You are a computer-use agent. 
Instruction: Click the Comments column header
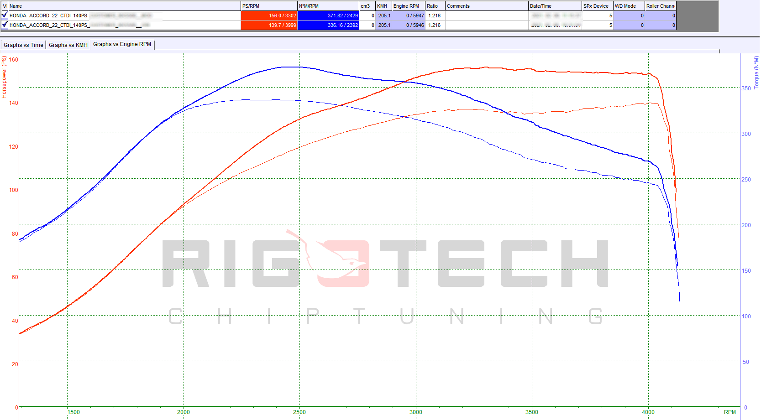tap(487, 6)
